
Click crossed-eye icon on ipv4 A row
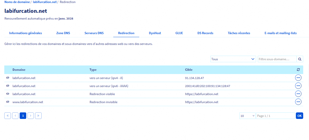8,78
